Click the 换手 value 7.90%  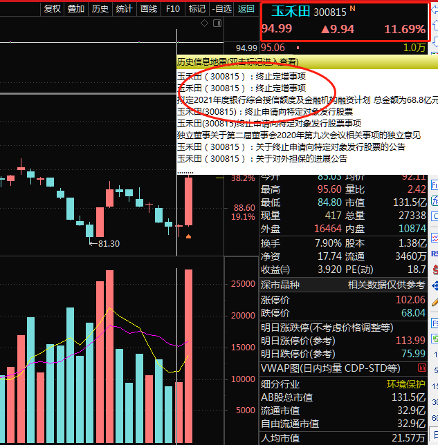tap(328, 243)
